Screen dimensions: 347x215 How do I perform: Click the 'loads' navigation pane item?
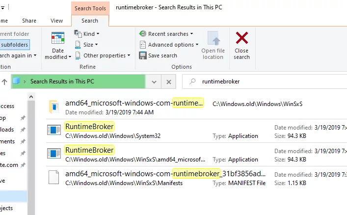7,130
